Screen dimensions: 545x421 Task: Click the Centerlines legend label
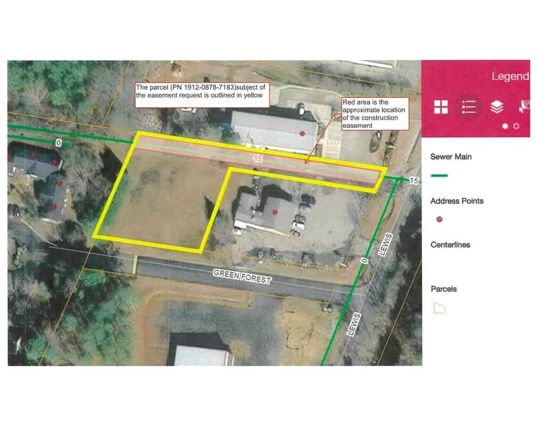coord(450,245)
